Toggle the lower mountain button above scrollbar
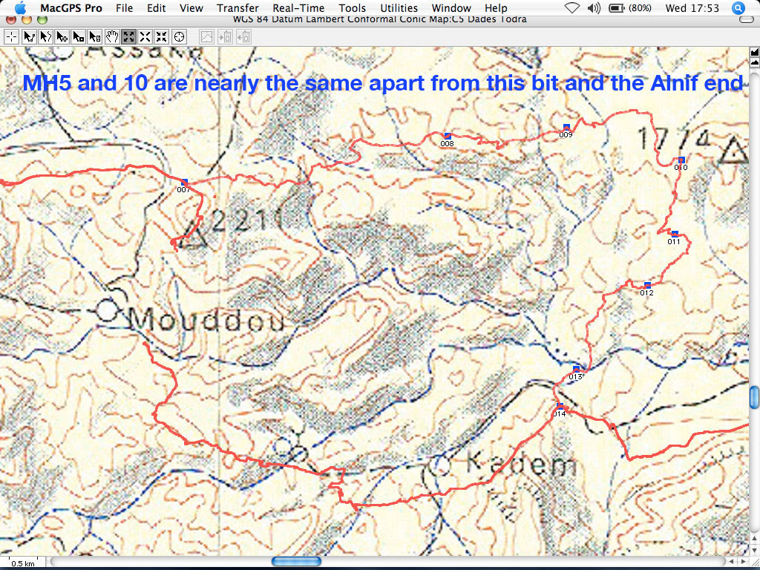Viewport: 760px width, 570px height. [x=754, y=62]
